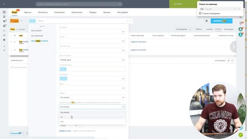Open the filter dropdown with blue tag chip

coord(92,79)
